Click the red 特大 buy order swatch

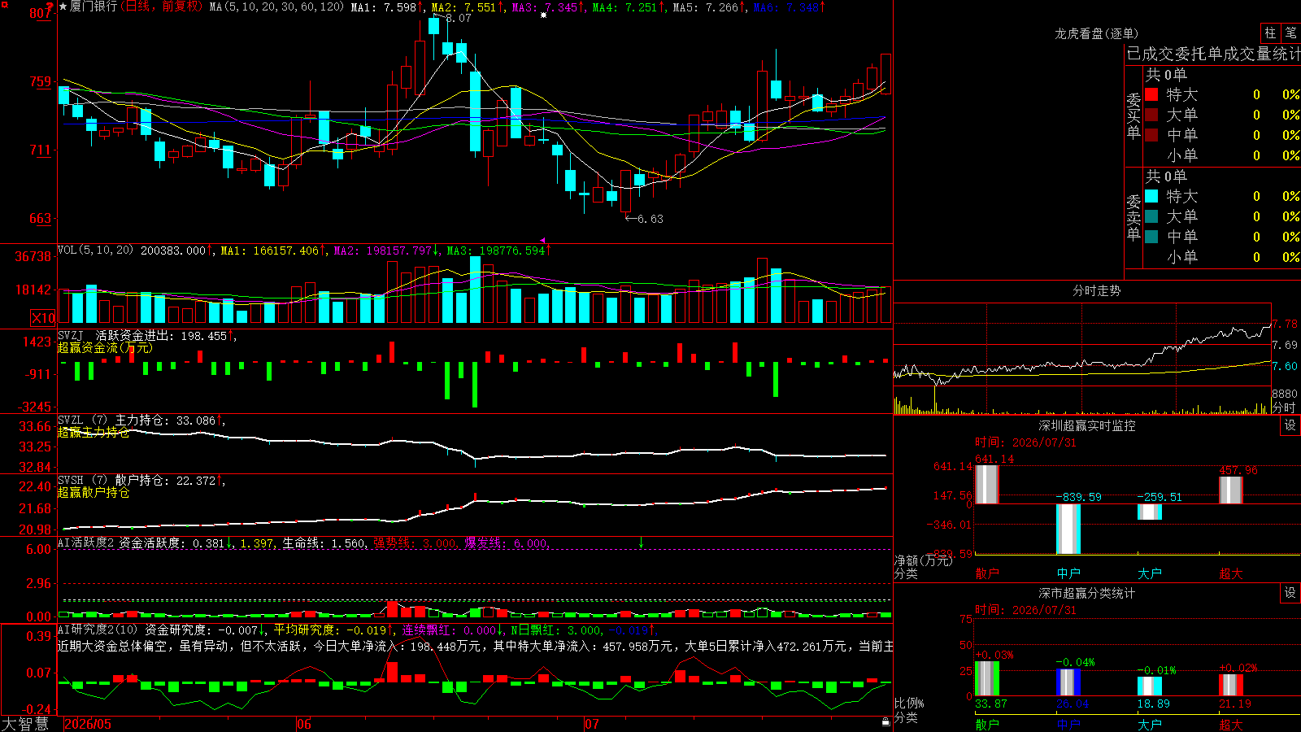click(x=1151, y=94)
